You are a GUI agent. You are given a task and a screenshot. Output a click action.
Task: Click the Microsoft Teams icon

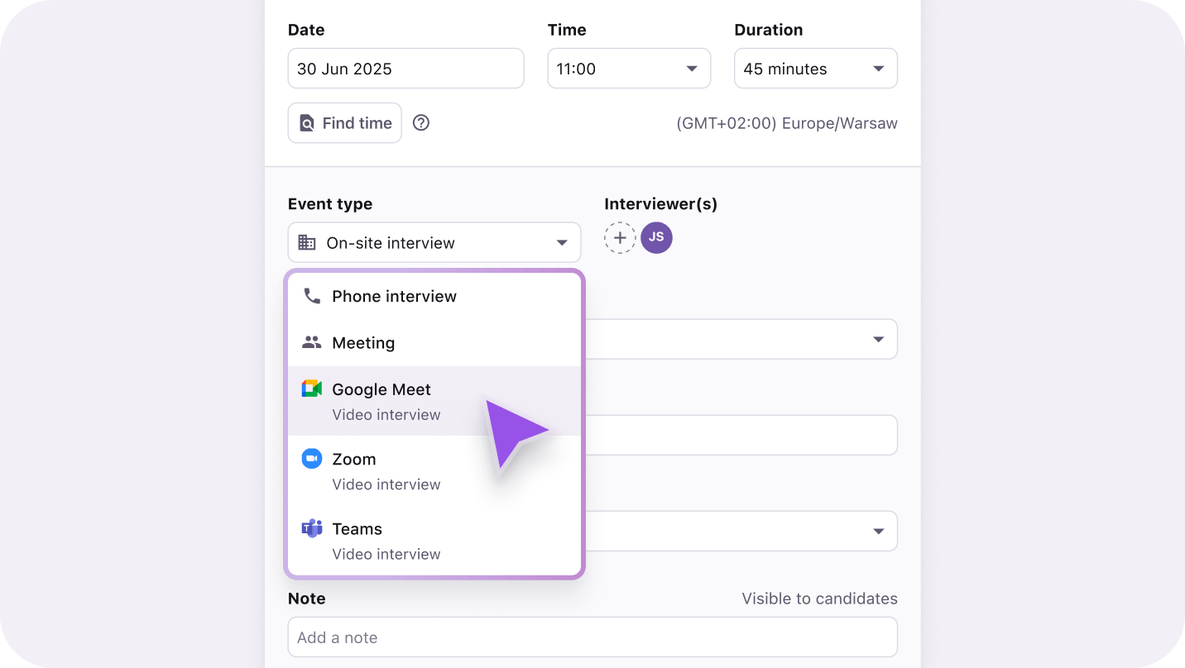[312, 528]
